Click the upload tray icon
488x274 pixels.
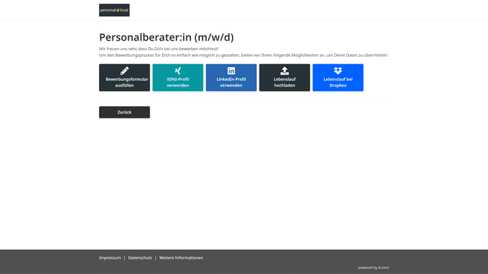(x=285, y=70)
